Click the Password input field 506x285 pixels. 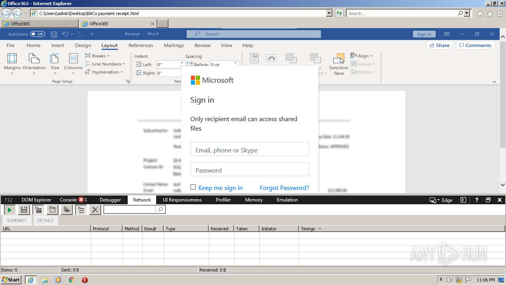tap(249, 169)
